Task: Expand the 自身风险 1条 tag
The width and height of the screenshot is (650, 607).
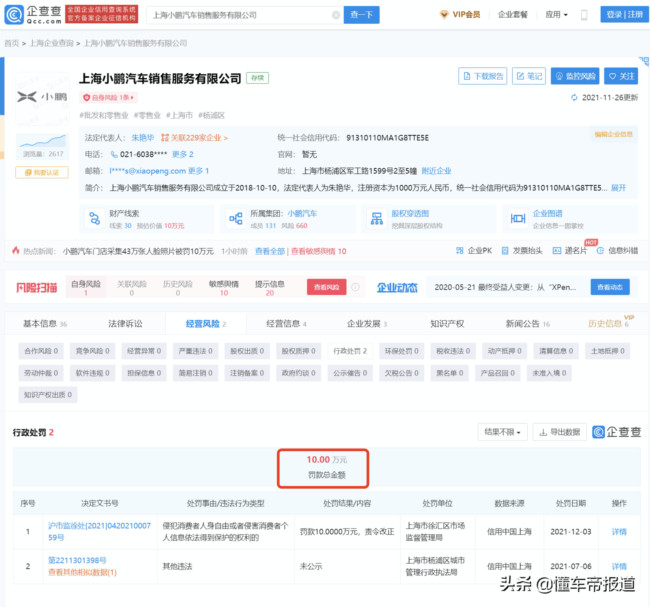Action: [x=108, y=97]
